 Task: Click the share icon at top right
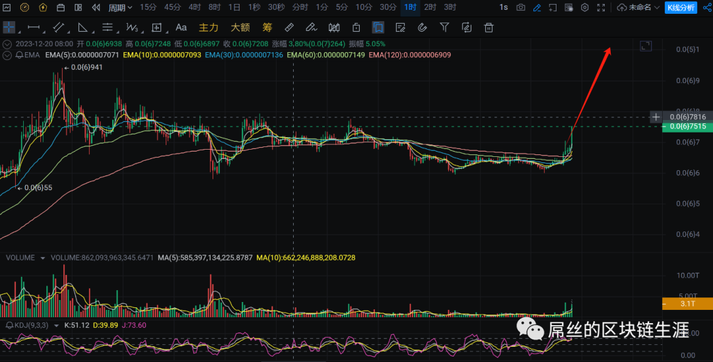coord(707,8)
